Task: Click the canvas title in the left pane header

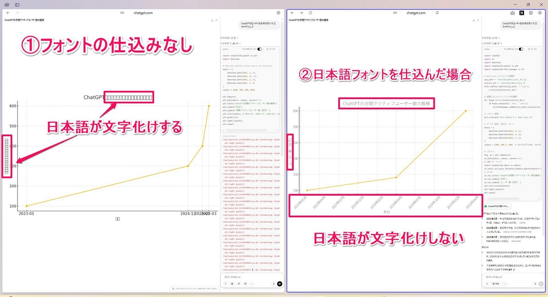Action: pyautogui.click(x=24, y=20)
